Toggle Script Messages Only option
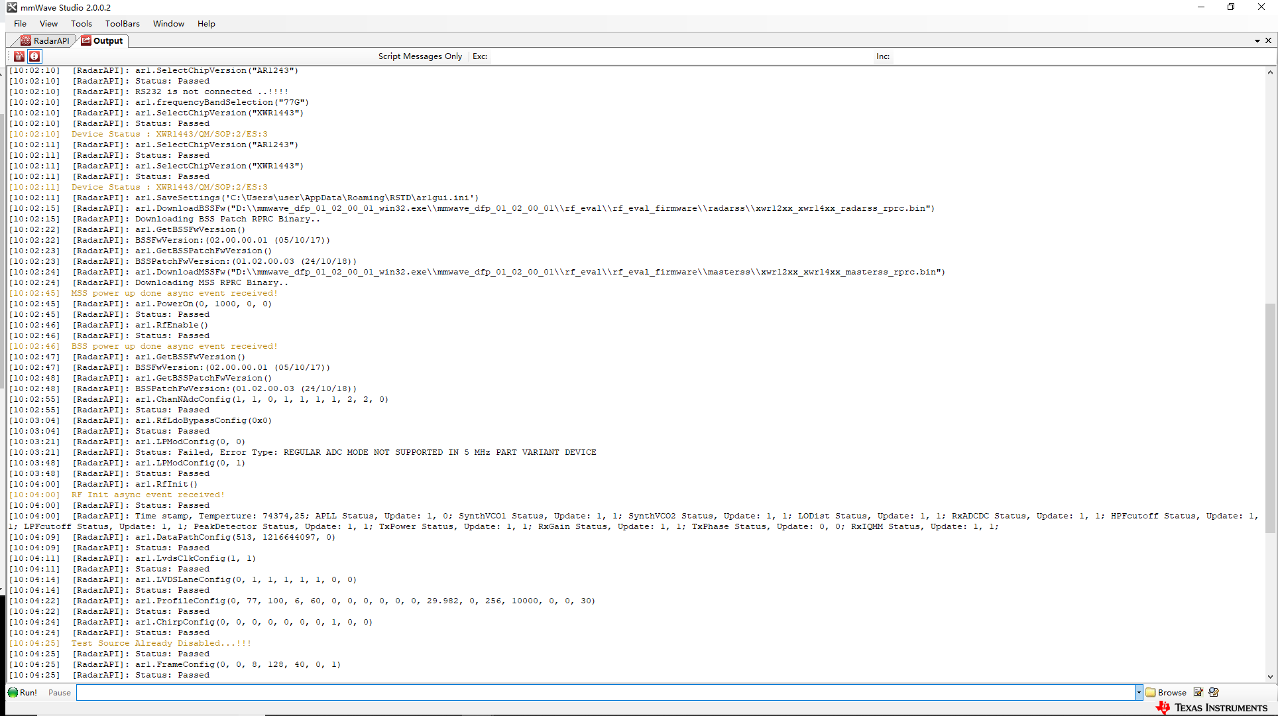The image size is (1278, 716). (x=420, y=56)
